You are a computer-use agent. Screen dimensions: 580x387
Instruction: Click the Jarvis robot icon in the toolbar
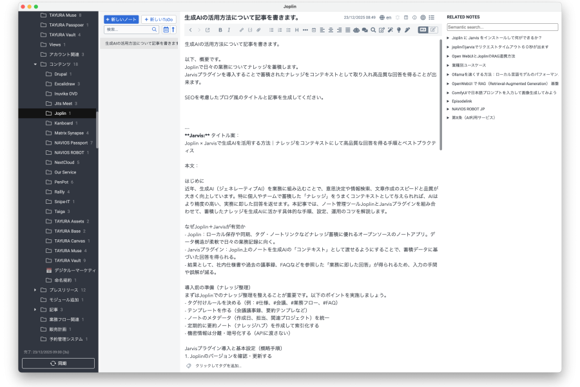point(356,30)
